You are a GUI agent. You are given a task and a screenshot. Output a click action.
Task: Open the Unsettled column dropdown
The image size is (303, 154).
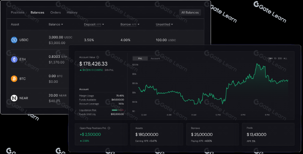[164, 25]
